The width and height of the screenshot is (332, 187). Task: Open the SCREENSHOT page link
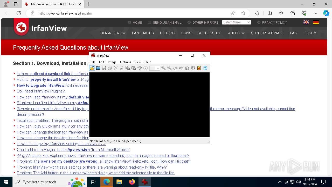click(x=210, y=33)
